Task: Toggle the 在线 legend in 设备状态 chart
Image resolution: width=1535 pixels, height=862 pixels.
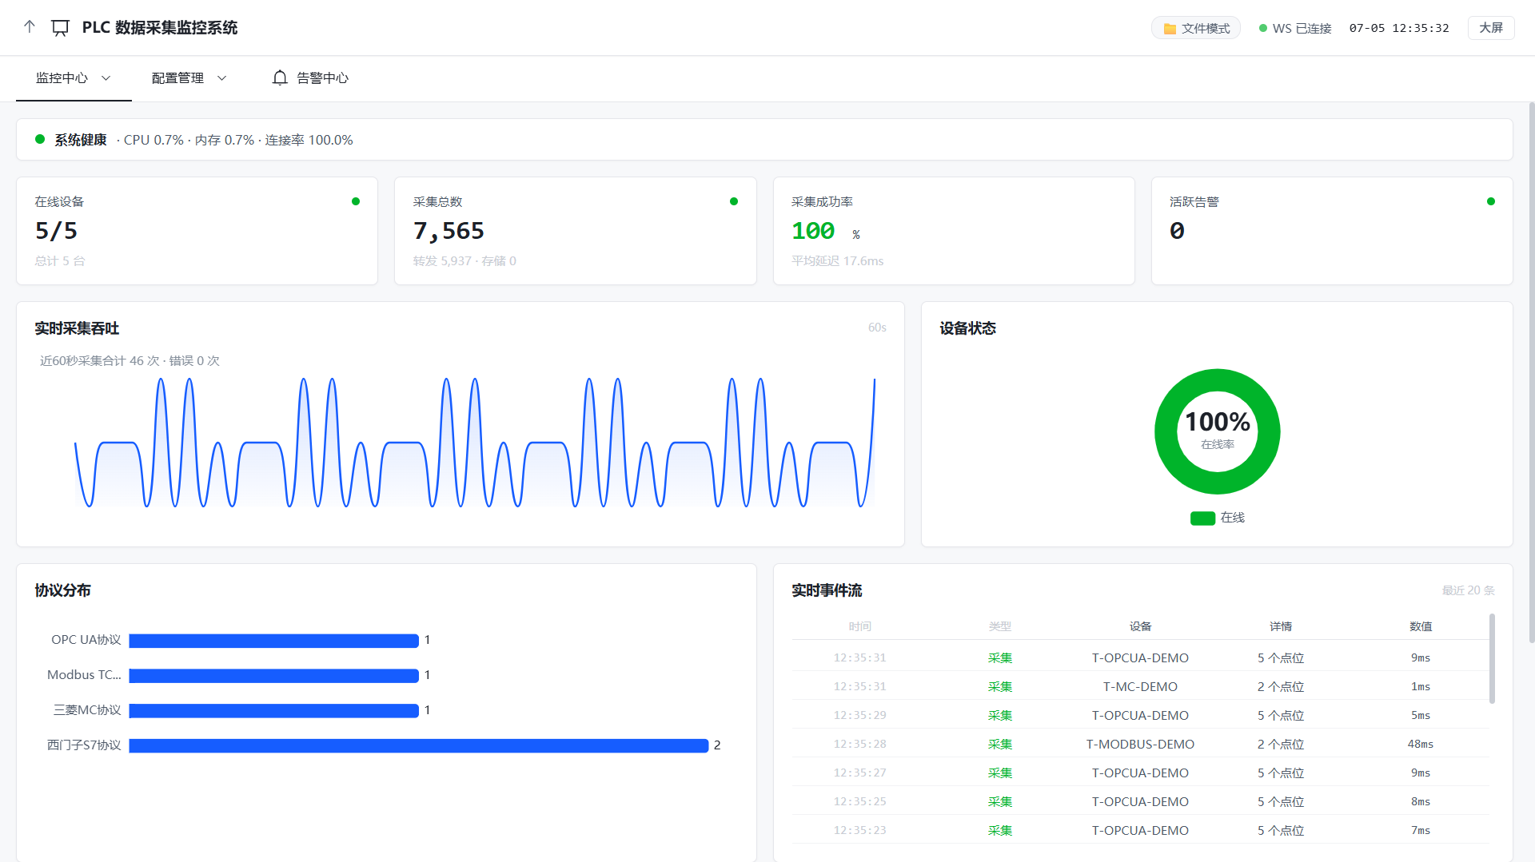Action: coord(1217,518)
